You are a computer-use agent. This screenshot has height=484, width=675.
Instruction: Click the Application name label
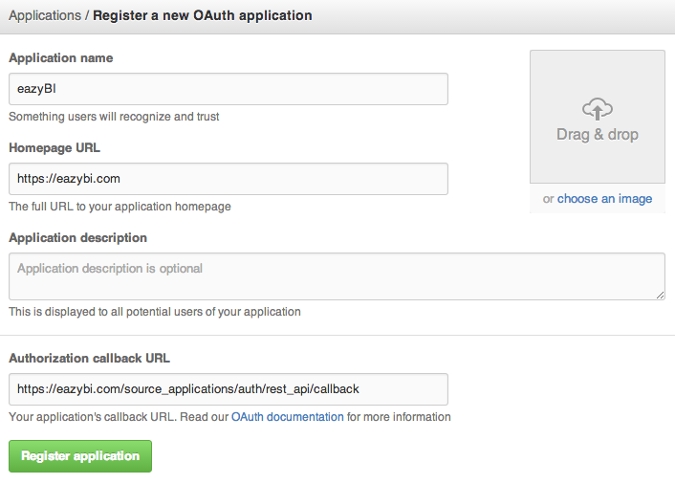coord(61,58)
